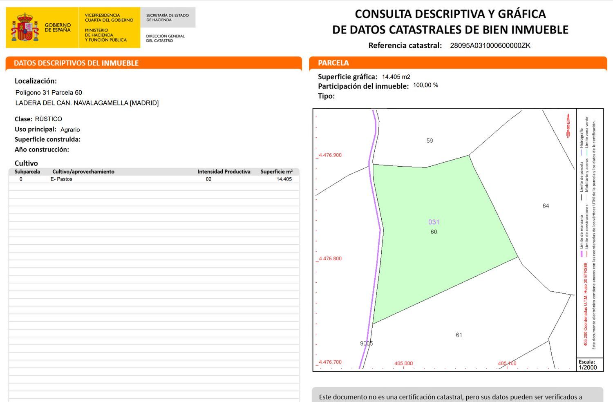The height and width of the screenshot is (402, 613).
Task: Click the 9005 label near the purple boundary
Action: pos(366,343)
